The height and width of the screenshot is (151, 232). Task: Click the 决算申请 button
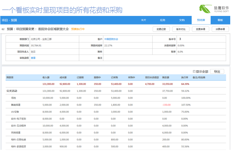click(x=220, y=29)
